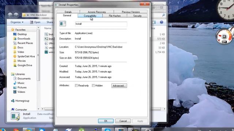Click the Install application icon in details pane

point(15,116)
